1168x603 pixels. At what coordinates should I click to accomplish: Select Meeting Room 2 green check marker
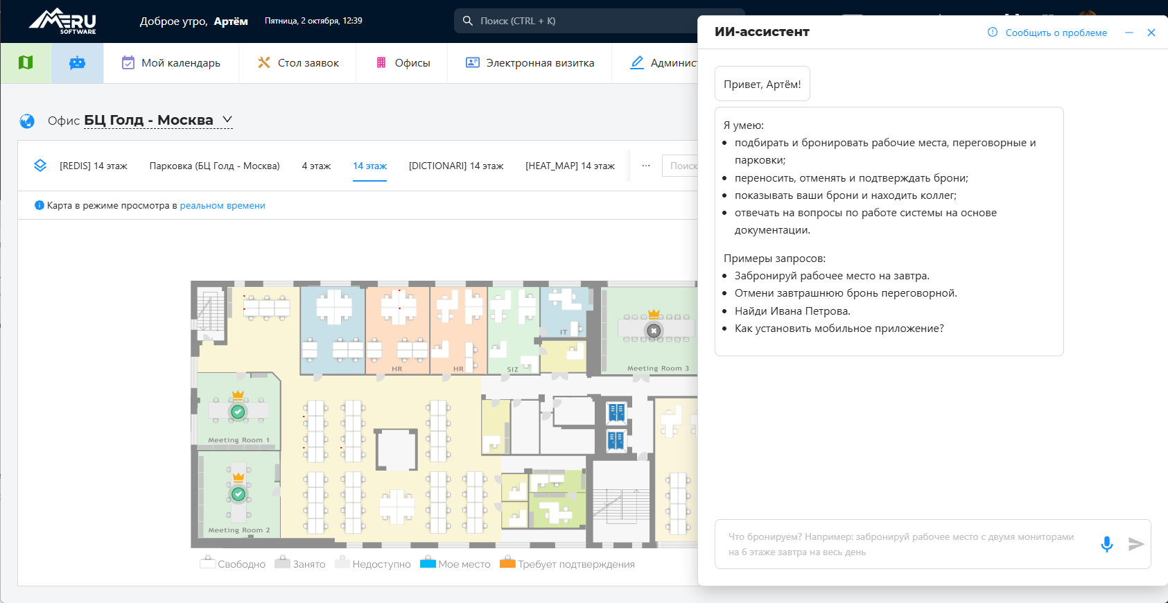238,494
